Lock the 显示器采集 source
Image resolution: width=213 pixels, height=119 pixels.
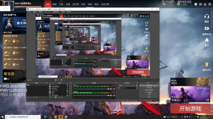[70, 95]
